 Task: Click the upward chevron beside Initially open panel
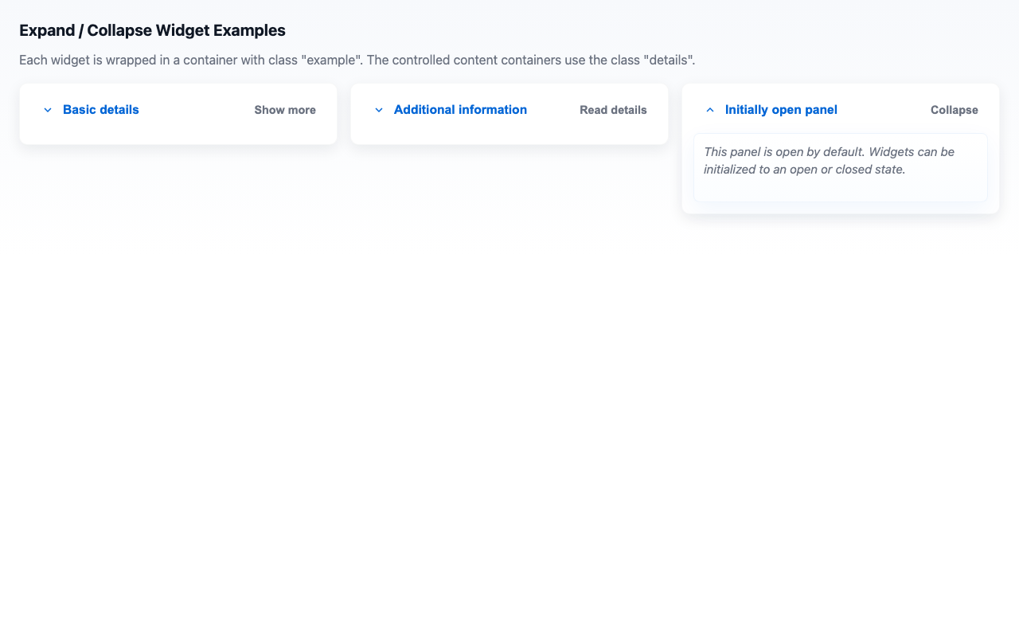709,110
